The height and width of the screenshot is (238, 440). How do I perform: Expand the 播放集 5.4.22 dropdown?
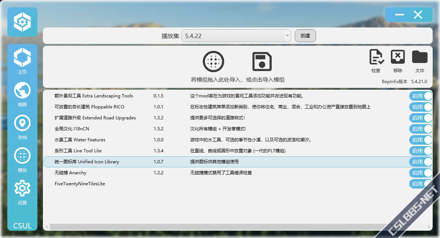[x=236, y=36]
